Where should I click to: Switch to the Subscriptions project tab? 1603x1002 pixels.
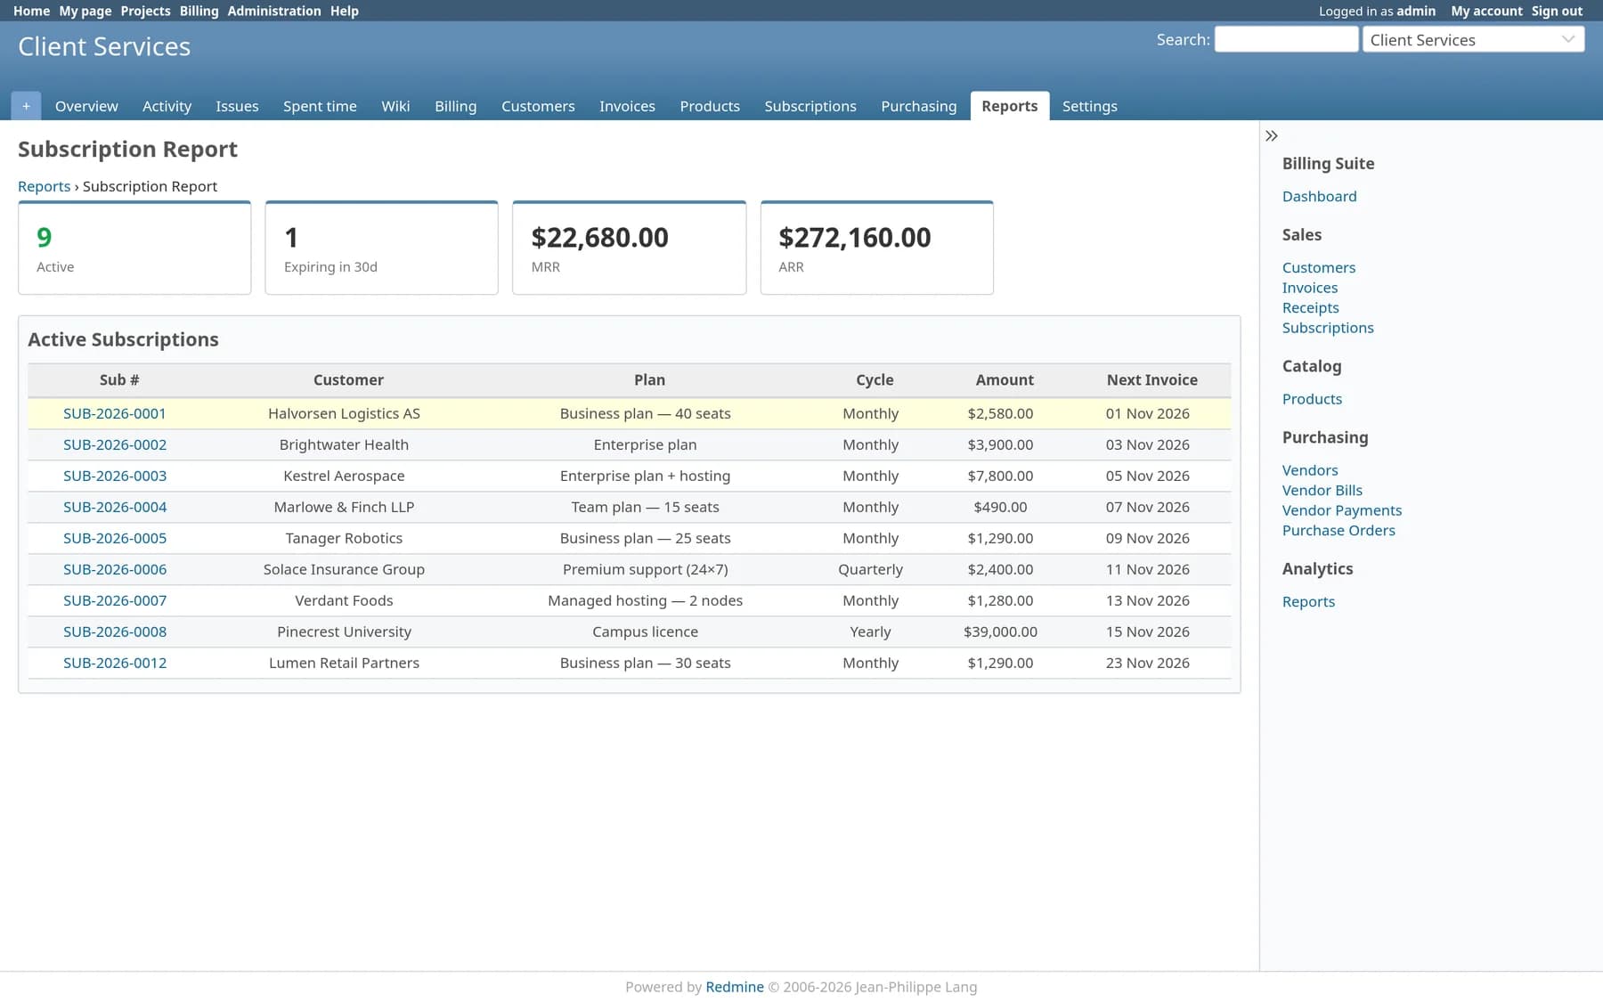click(x=810, y=106)
